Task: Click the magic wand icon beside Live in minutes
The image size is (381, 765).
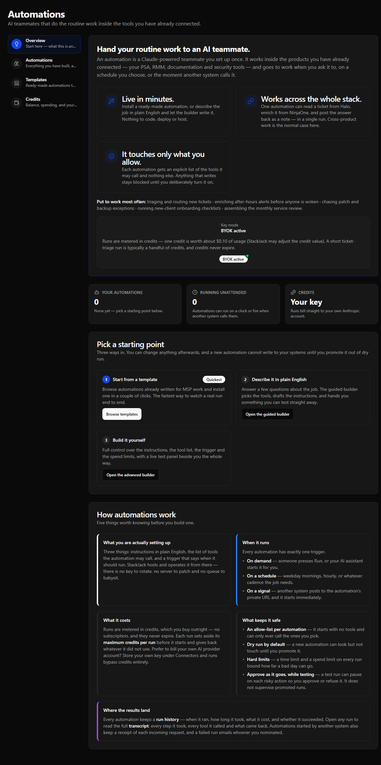Action: (111, 101)
